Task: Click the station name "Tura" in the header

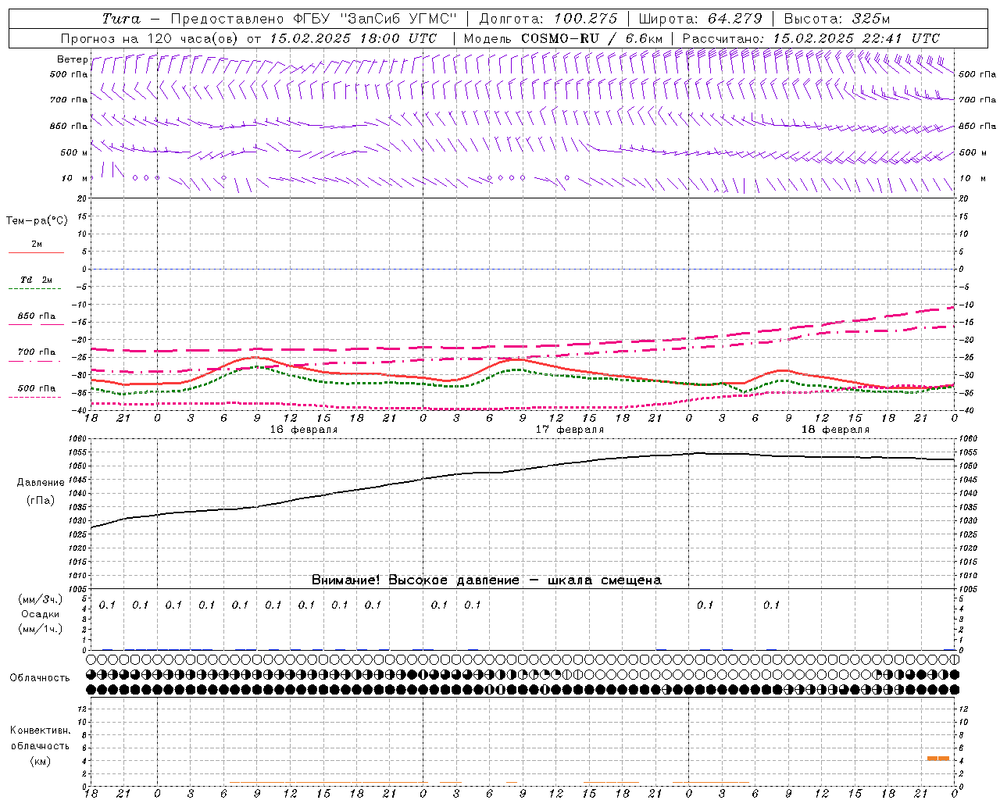Action: click(121, 19)
